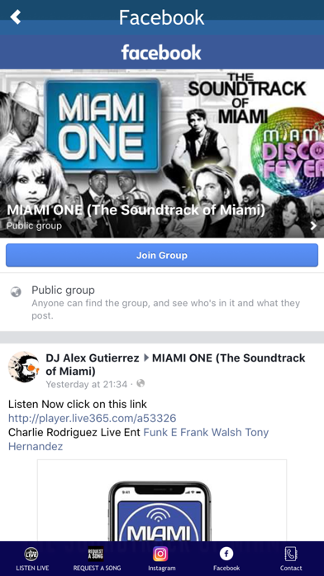Open the Request a Song icon

point(96,554)
